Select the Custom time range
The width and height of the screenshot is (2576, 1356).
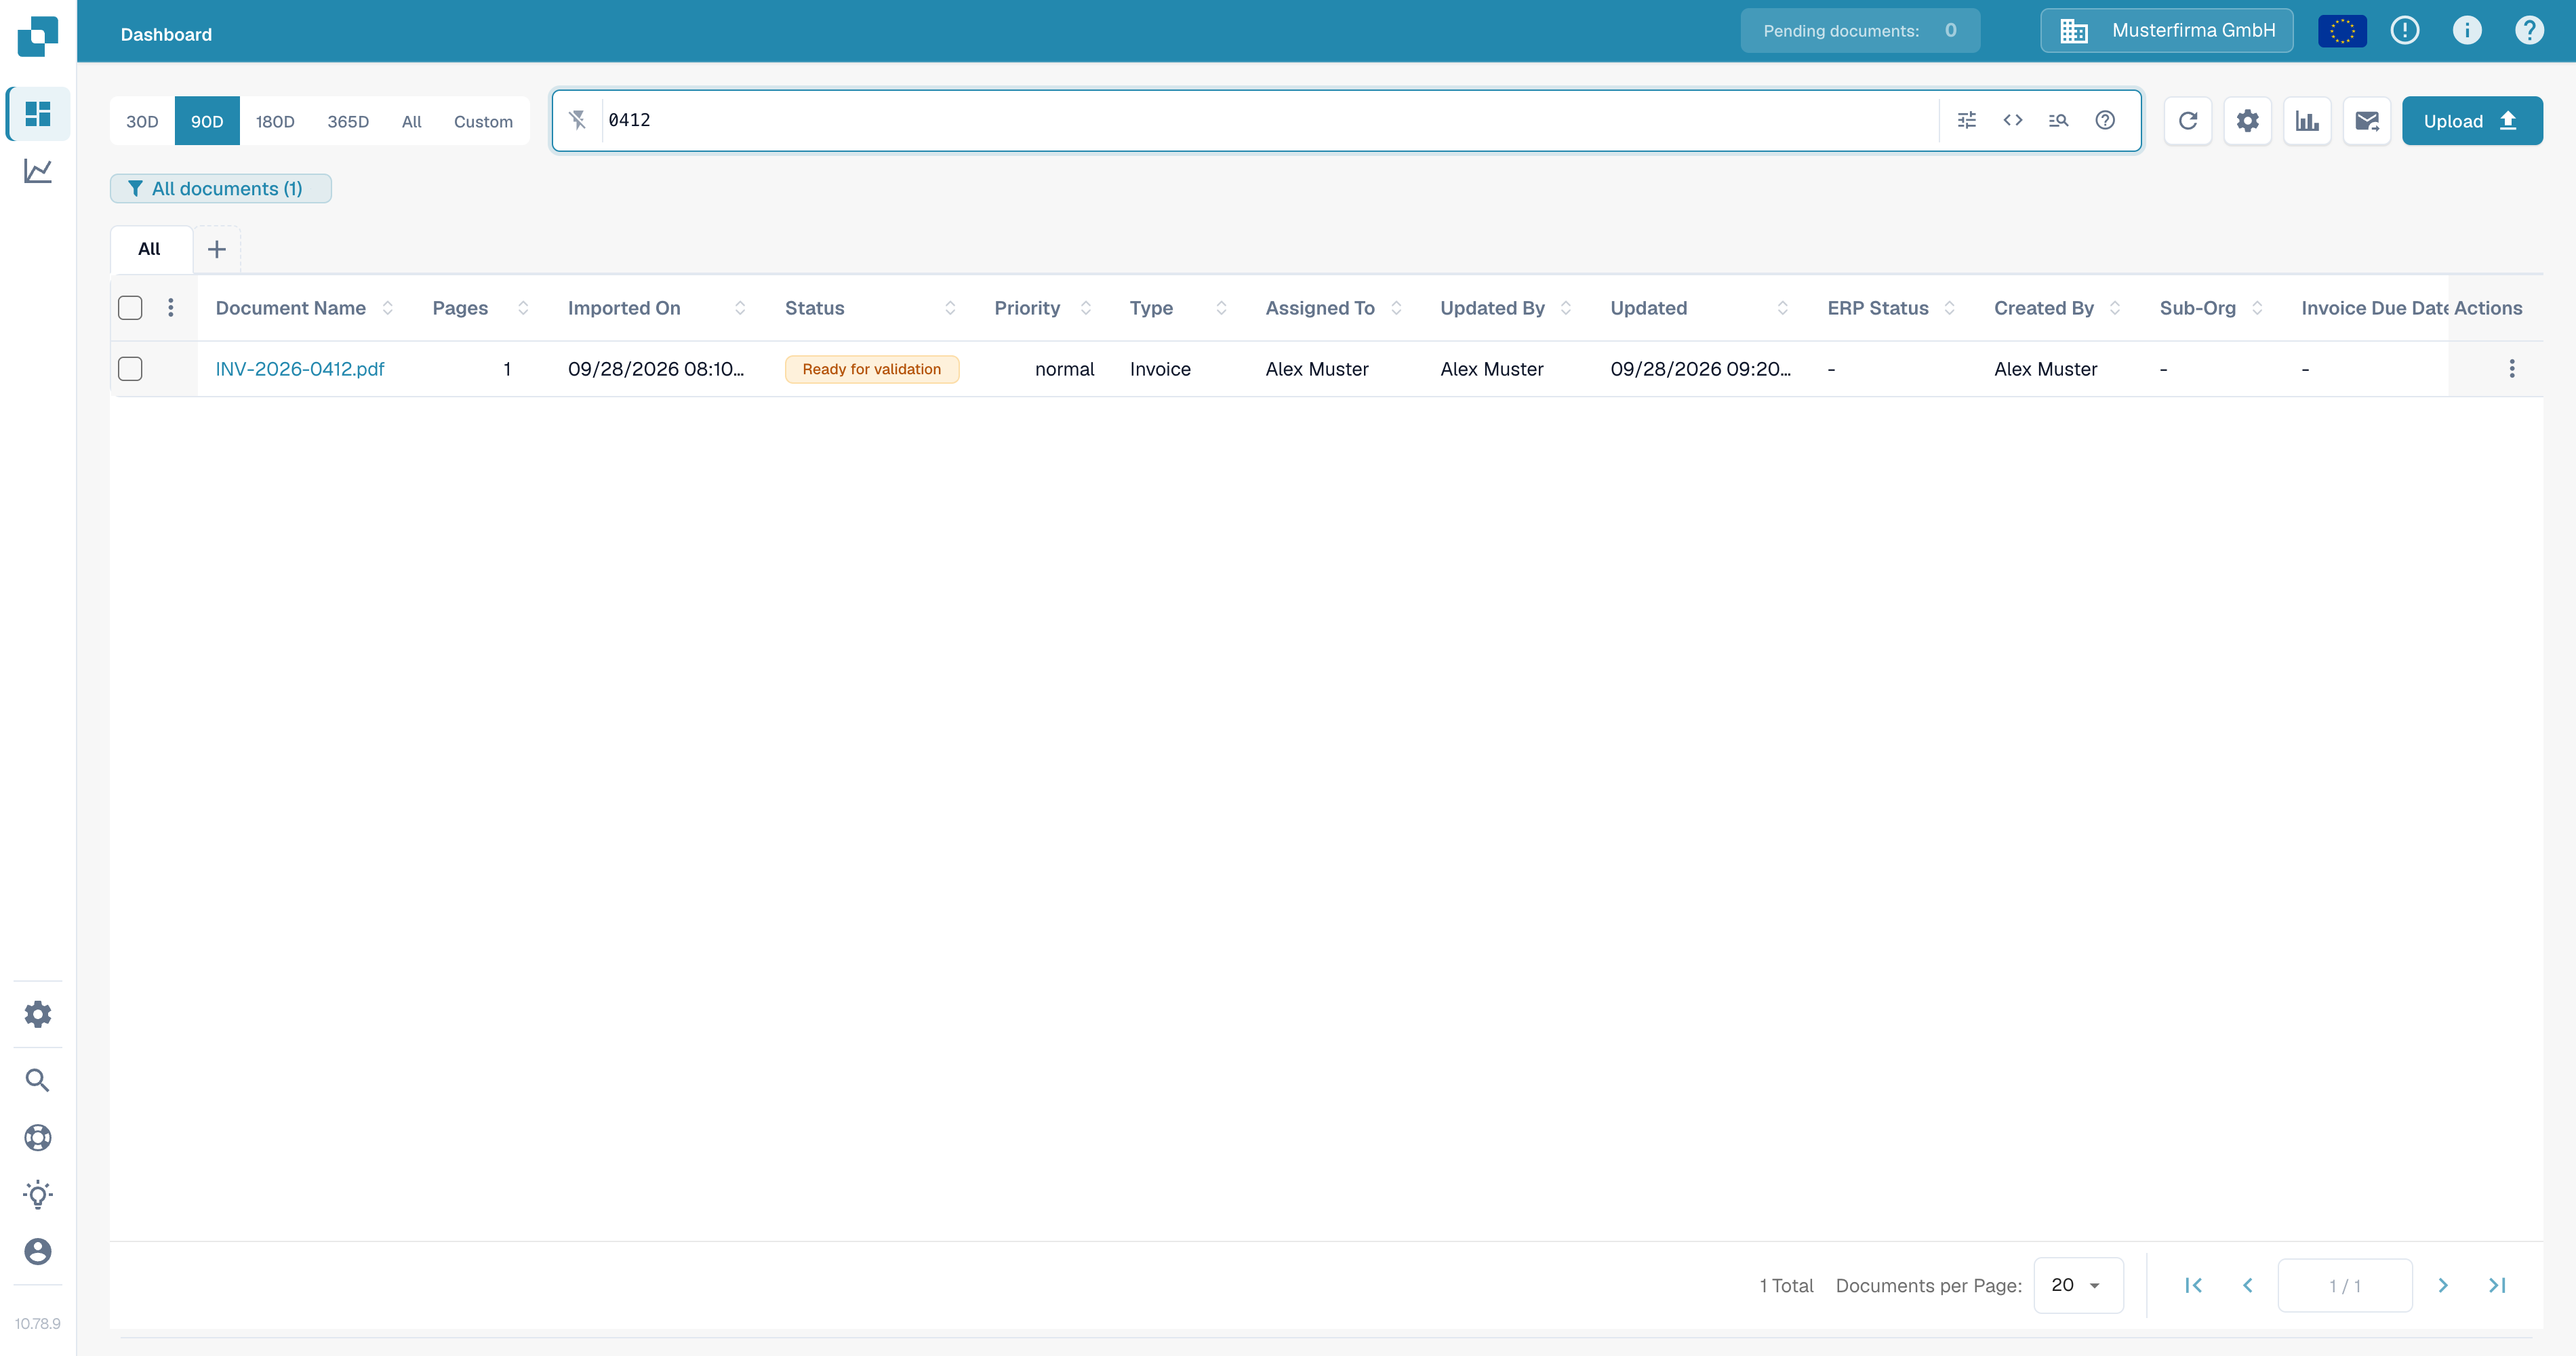point(483,121)
